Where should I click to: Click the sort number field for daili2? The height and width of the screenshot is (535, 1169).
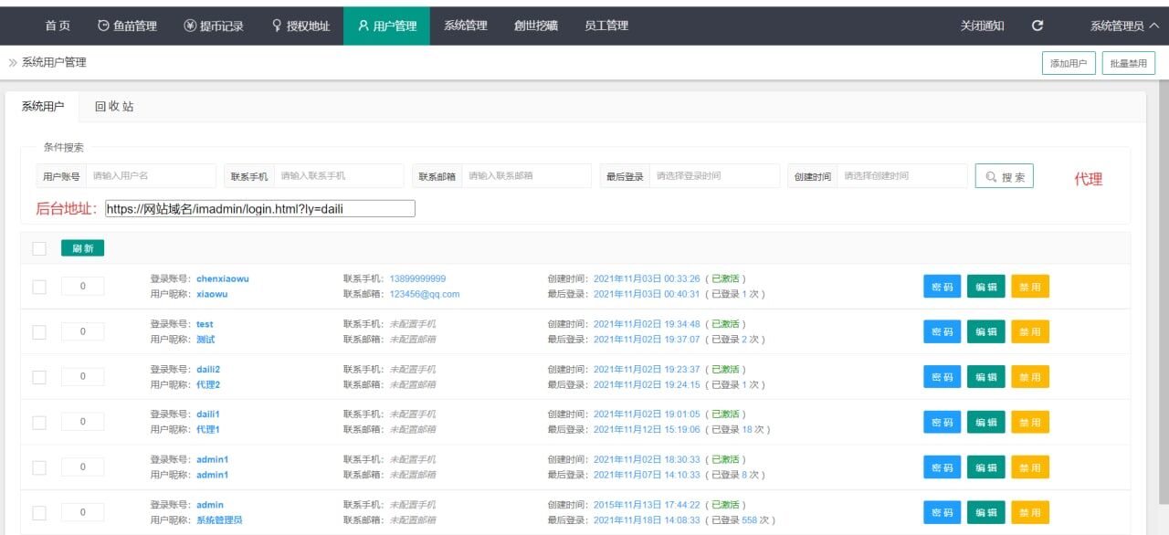(x=82, y=377)
